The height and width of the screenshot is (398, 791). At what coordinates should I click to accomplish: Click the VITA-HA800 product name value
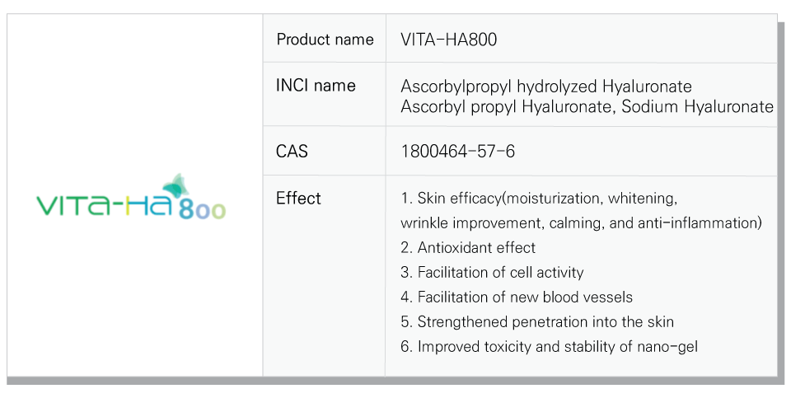coord(448,40)
